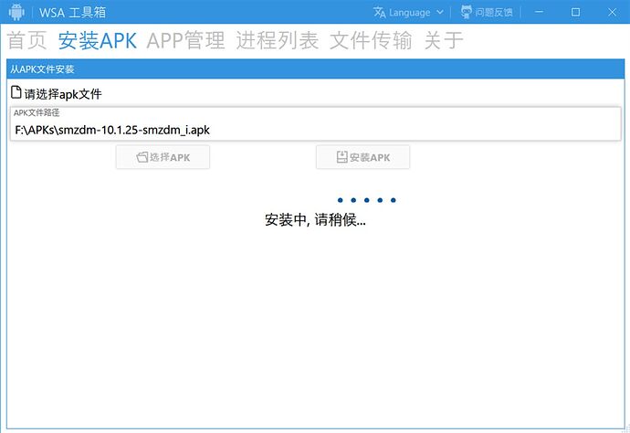Click the APK文件路径 input field
The image size is (630, 433).
[315, 124]
